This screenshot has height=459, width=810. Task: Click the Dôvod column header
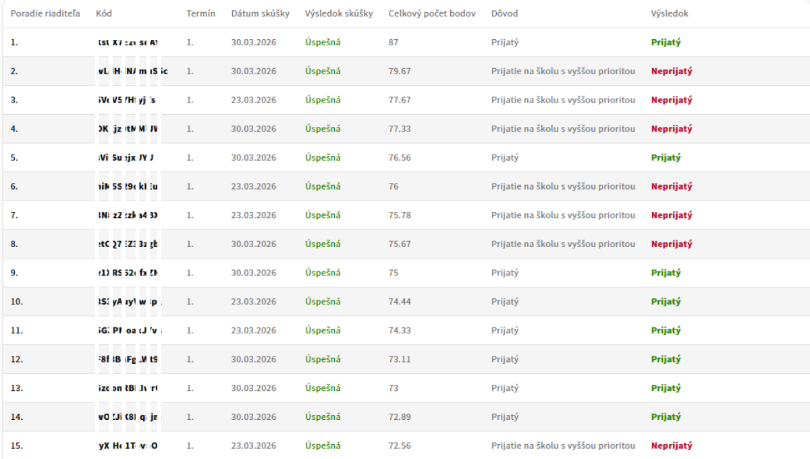505,13
